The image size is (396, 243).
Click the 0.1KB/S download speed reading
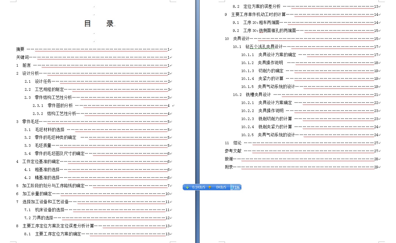(199, 187)
